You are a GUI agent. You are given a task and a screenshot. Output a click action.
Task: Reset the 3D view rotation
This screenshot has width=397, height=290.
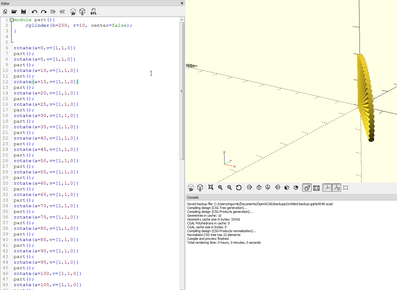pyautogui.click(x=239, y=188)
